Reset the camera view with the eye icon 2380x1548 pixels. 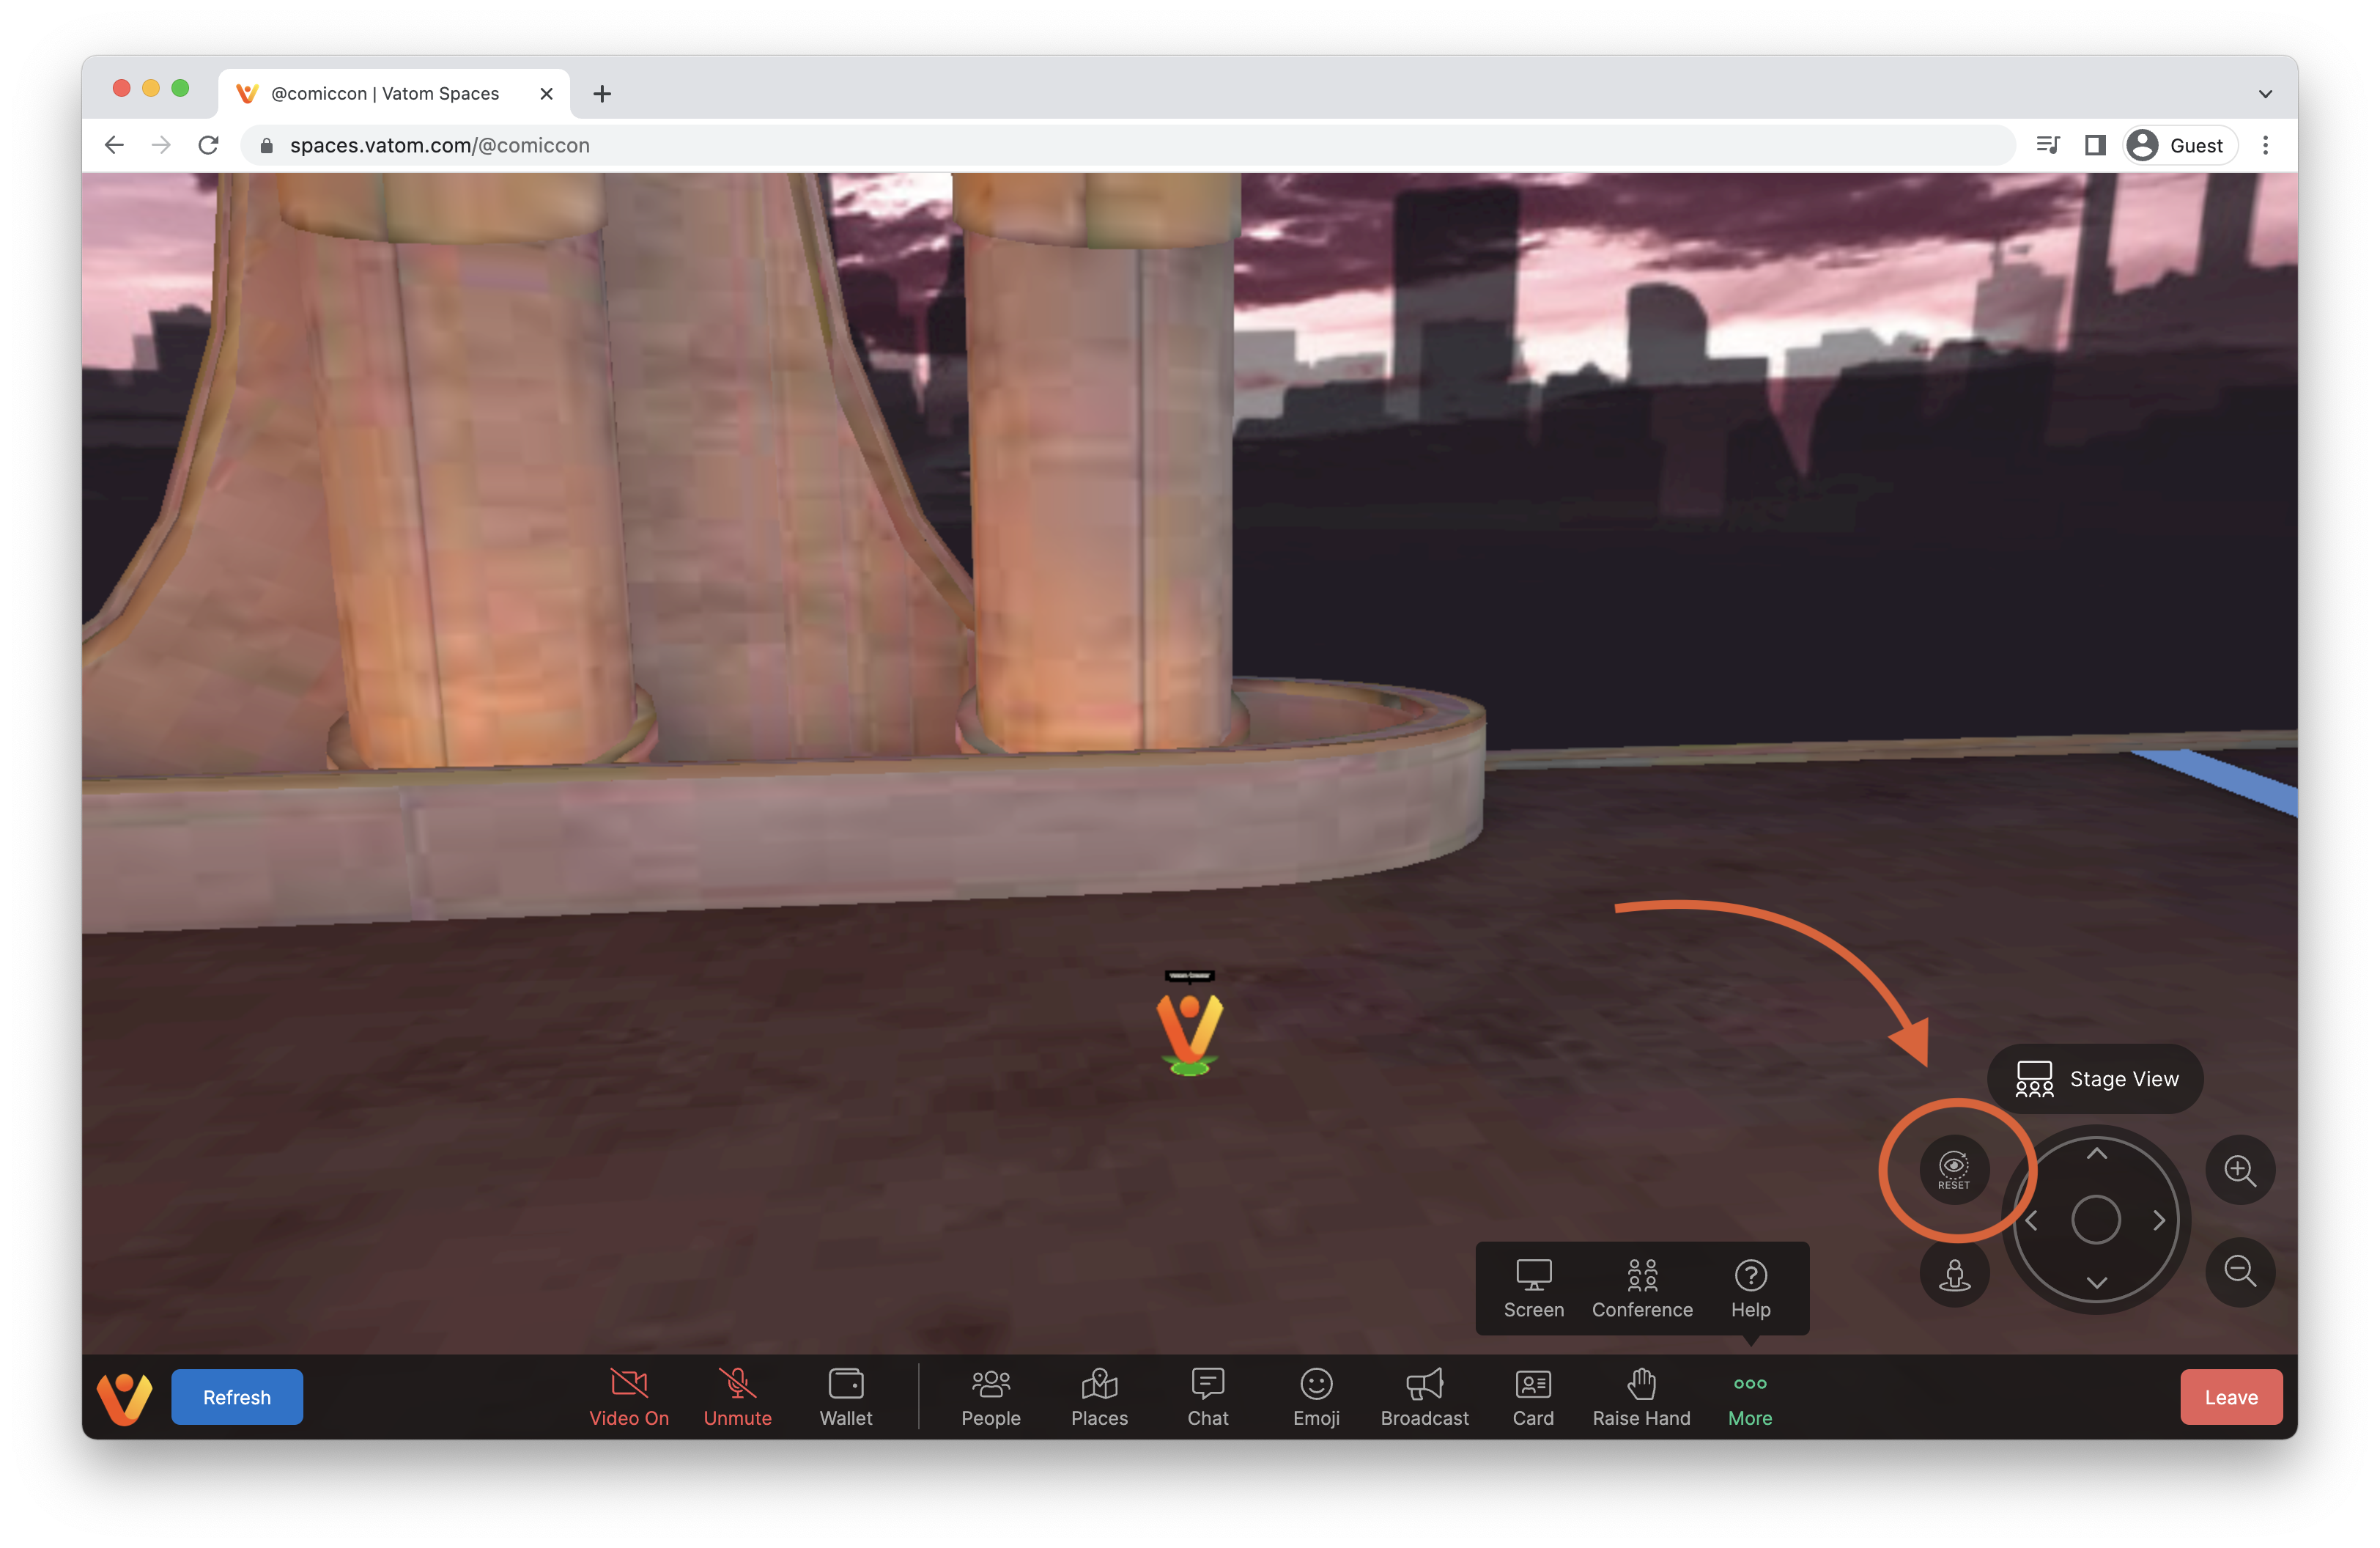(1954, 1170)
